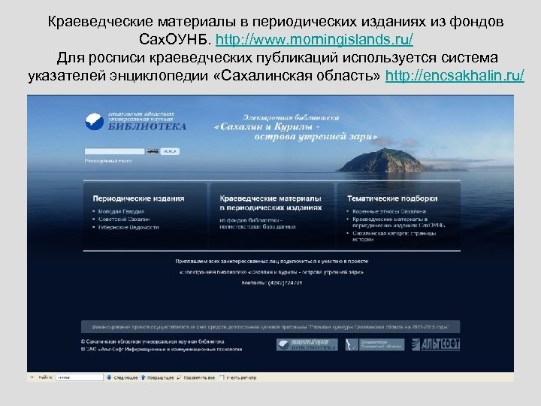Open the Тематические подборки section heading
Image resolution: width=541 pixels, height=406 pixels.
click(392, 198)
